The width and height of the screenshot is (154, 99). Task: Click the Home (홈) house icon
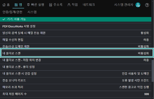(x=4, y=5)
